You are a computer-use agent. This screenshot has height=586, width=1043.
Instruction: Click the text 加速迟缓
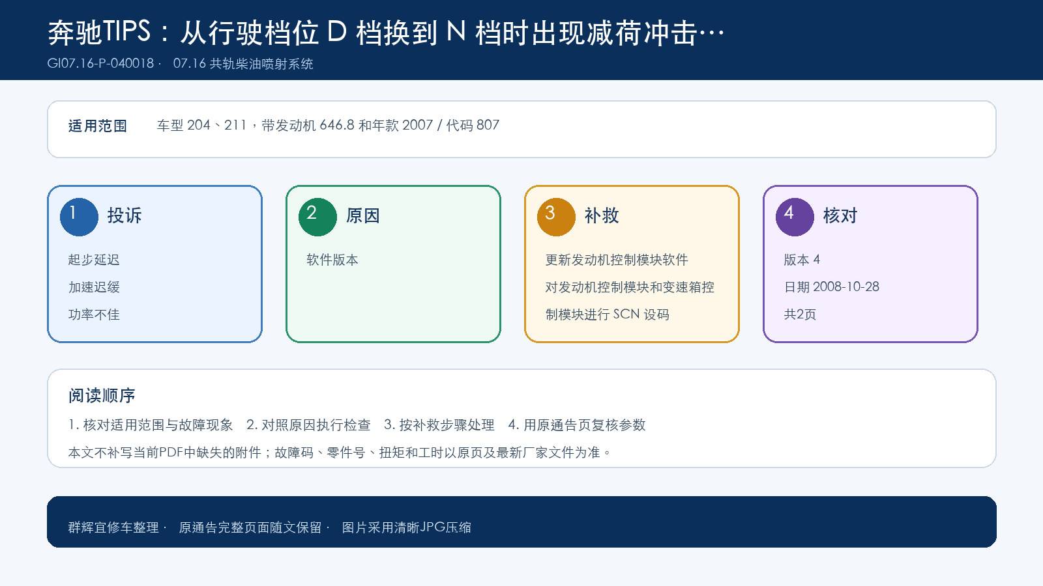(x=94, y=287)
